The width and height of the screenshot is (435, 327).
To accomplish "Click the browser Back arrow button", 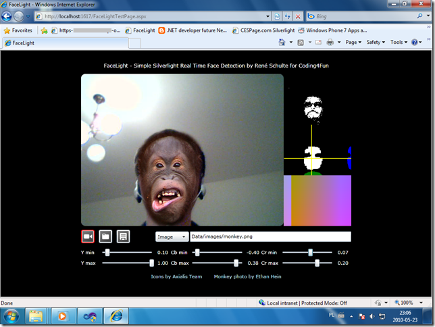I will pyautogui.click(x=8, y=16).
